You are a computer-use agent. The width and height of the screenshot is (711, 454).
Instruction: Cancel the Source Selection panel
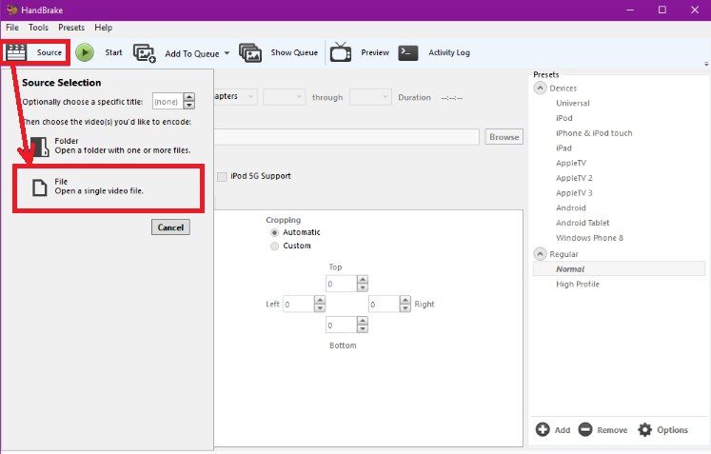coord(170,227)
